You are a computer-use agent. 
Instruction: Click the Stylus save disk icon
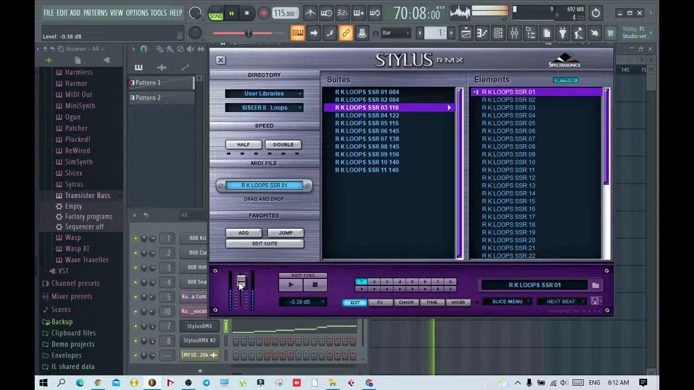595,301
